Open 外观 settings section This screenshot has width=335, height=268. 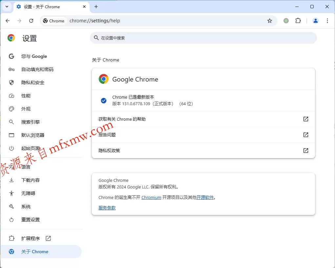coord(41,109)
